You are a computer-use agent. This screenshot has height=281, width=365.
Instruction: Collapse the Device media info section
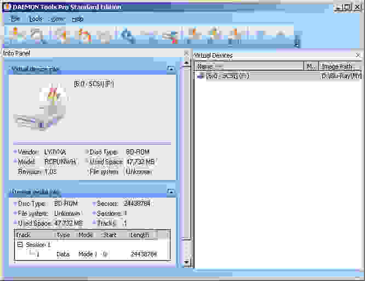click(x=170, y=192)
